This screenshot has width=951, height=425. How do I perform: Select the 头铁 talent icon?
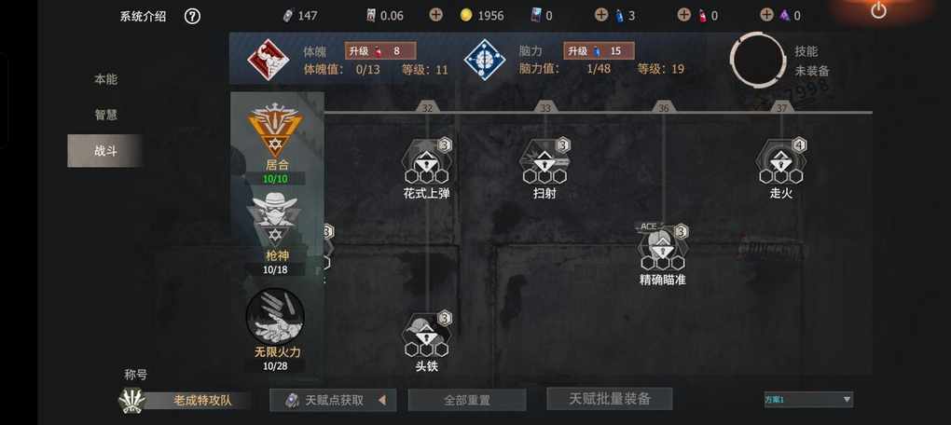click(x=427, y=336)
